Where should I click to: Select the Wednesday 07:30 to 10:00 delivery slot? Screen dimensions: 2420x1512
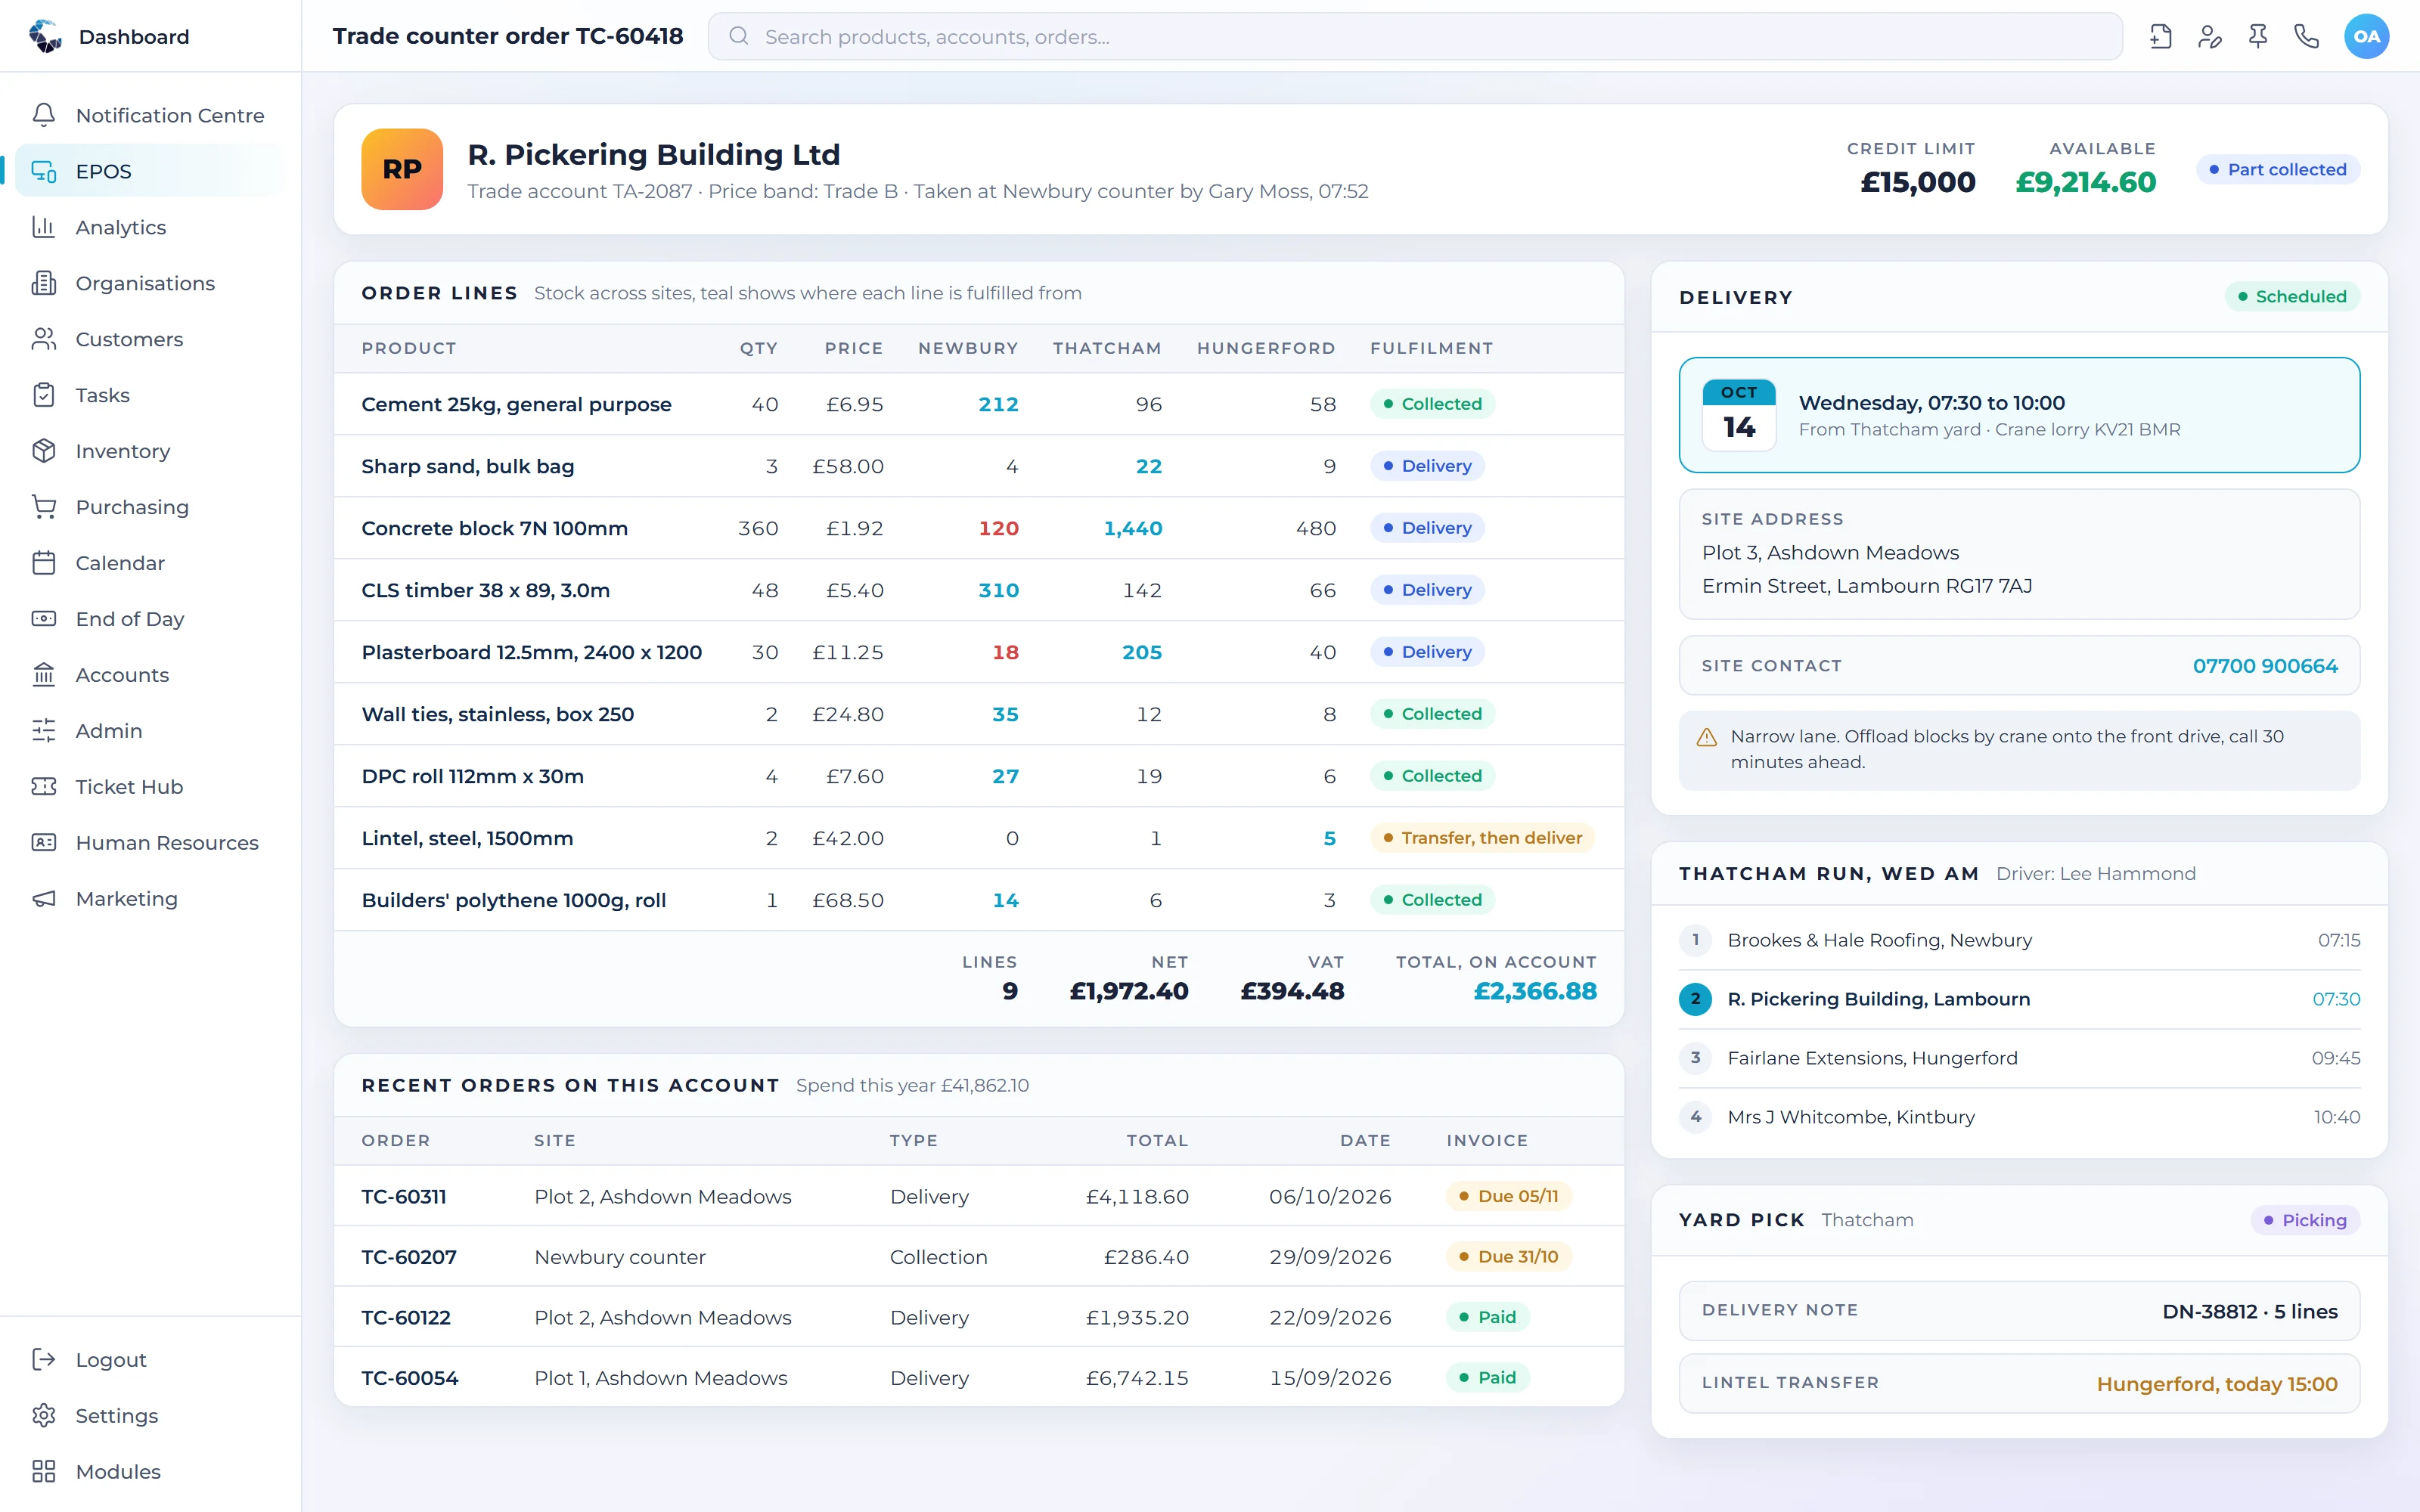(2019, 415)
